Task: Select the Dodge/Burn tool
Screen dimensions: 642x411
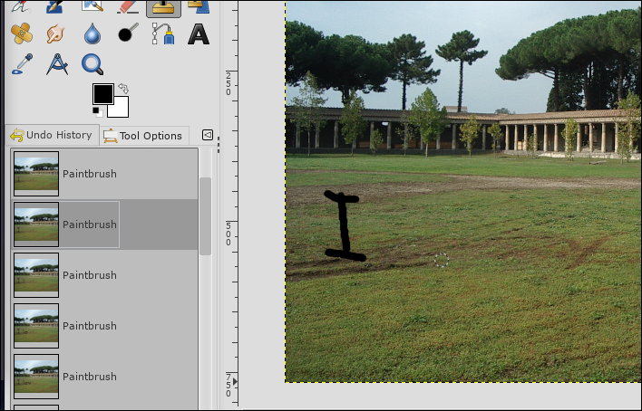Action: pos(128,33)
